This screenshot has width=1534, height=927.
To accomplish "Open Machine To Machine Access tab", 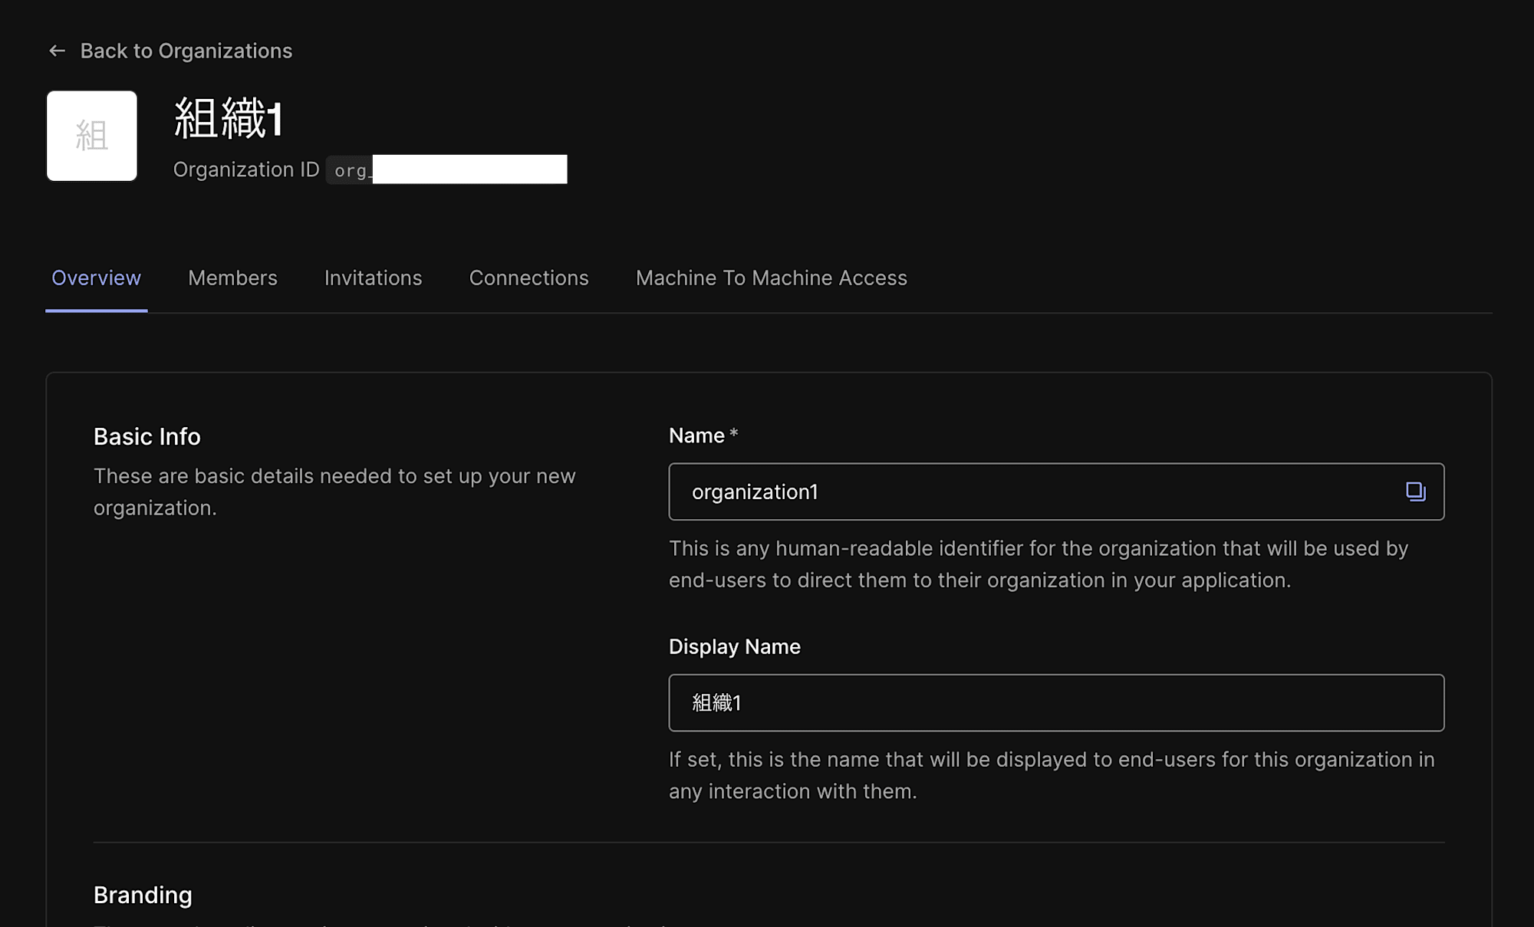I will click(x=770, y=278).
